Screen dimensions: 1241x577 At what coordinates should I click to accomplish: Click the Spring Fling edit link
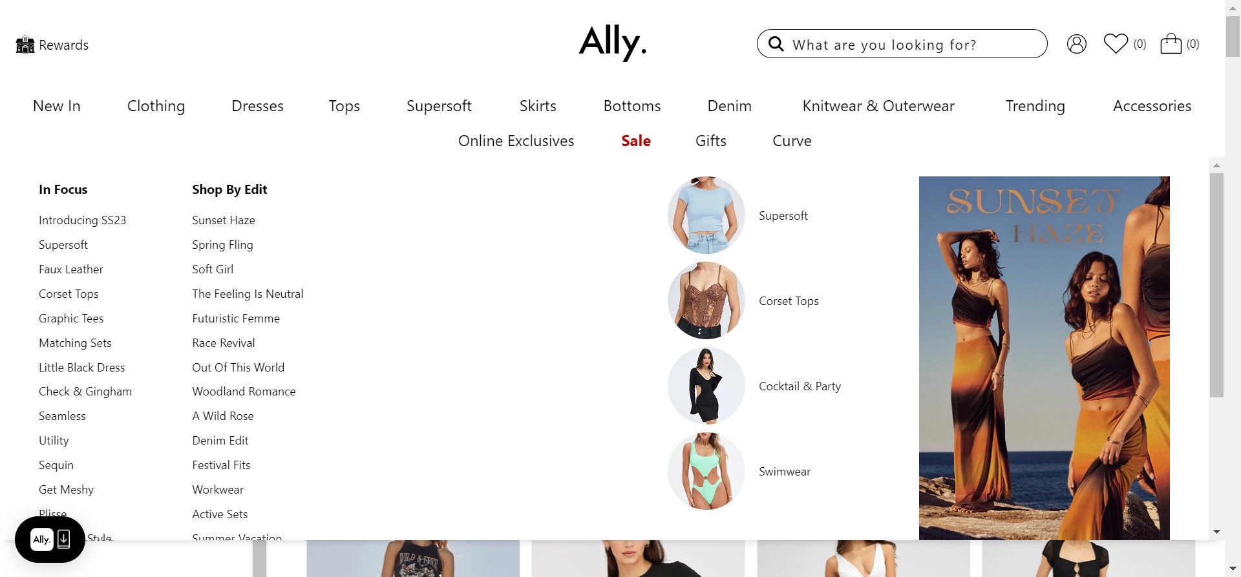point(222,245)
